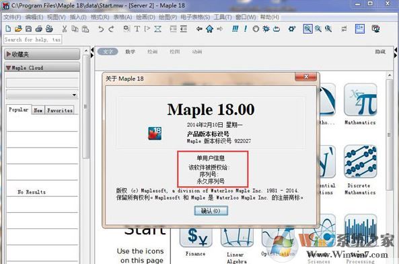This screenshot has width=399, height=264.
Task: Open the 工具(T) menu
Action: coord(223,17)
